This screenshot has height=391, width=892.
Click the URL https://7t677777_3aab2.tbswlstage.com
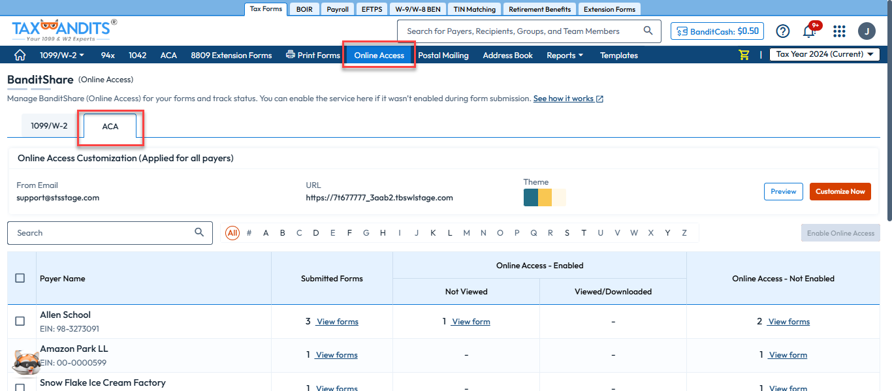[379, 198]
